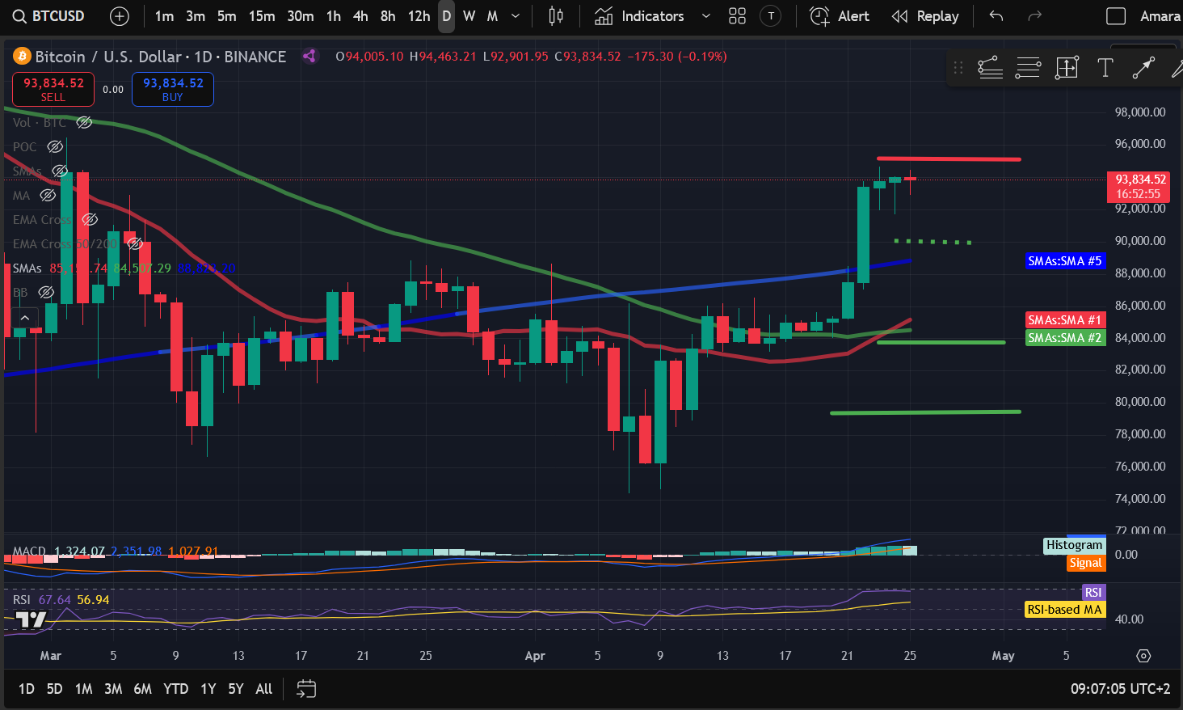
Task: Open the Indicators dialog
Action: (x=640, y=16)
